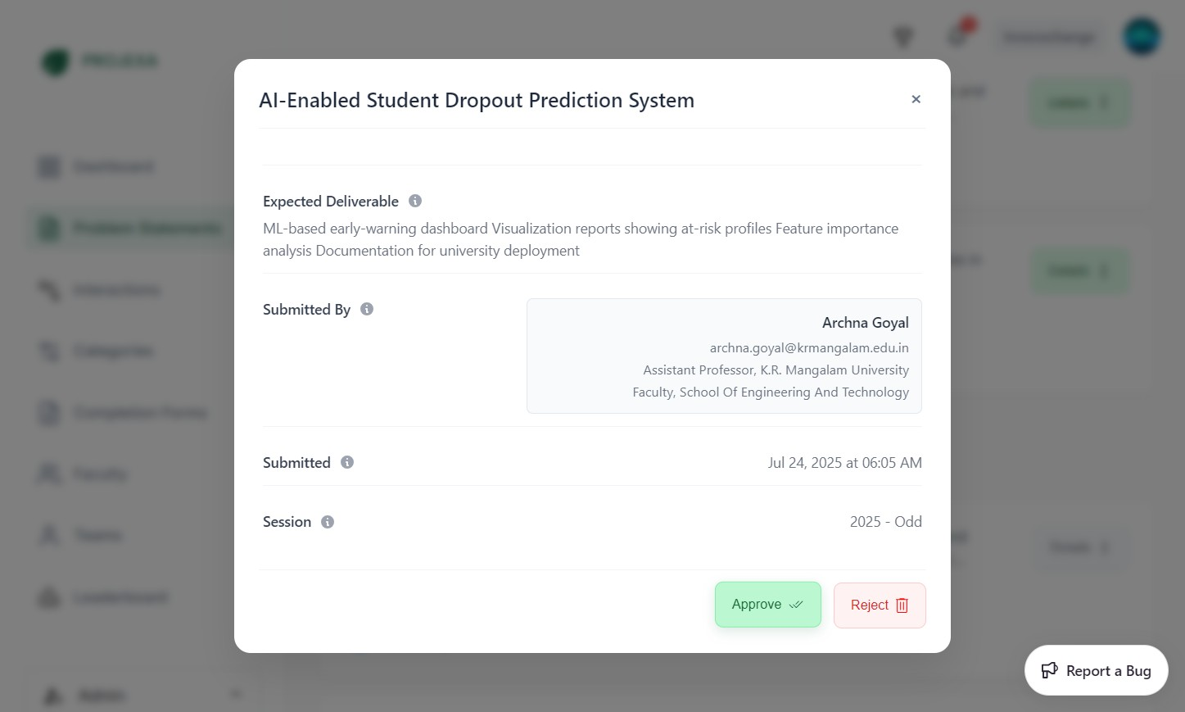Click the Faculty sidebar icon
This screenshot has width=1185, height=712.
(49, 474)
